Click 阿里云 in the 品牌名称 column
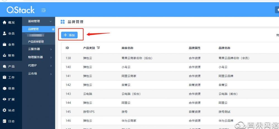 (x=223, y=103)
